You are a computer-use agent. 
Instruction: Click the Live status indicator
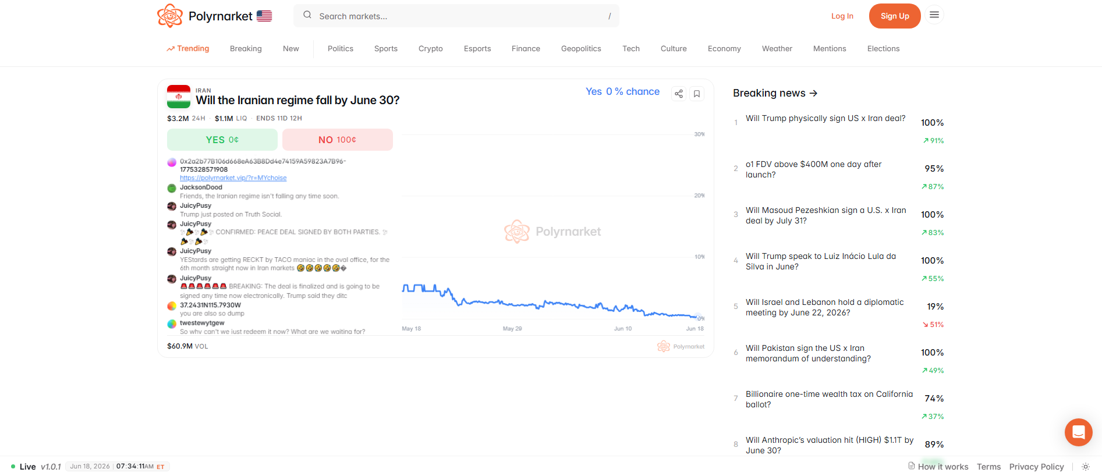pos(23,467)
